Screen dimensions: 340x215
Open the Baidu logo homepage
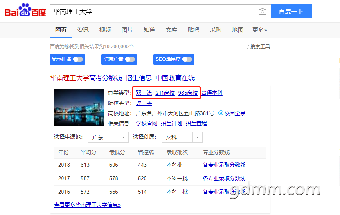point(25,10)
